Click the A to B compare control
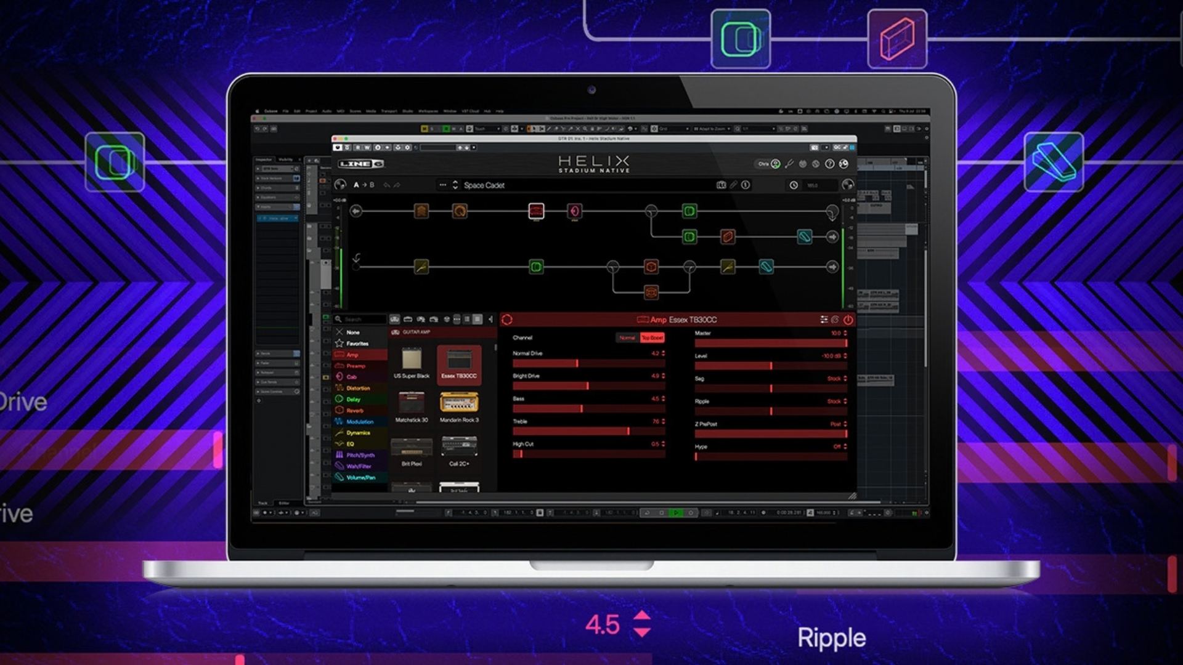This screenshot has width=1183, height=665. tap(364, 185)
